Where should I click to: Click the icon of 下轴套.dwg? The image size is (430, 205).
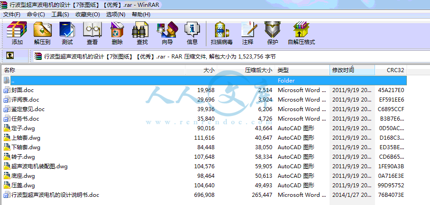pyautogui.click(x=7, y=147)
